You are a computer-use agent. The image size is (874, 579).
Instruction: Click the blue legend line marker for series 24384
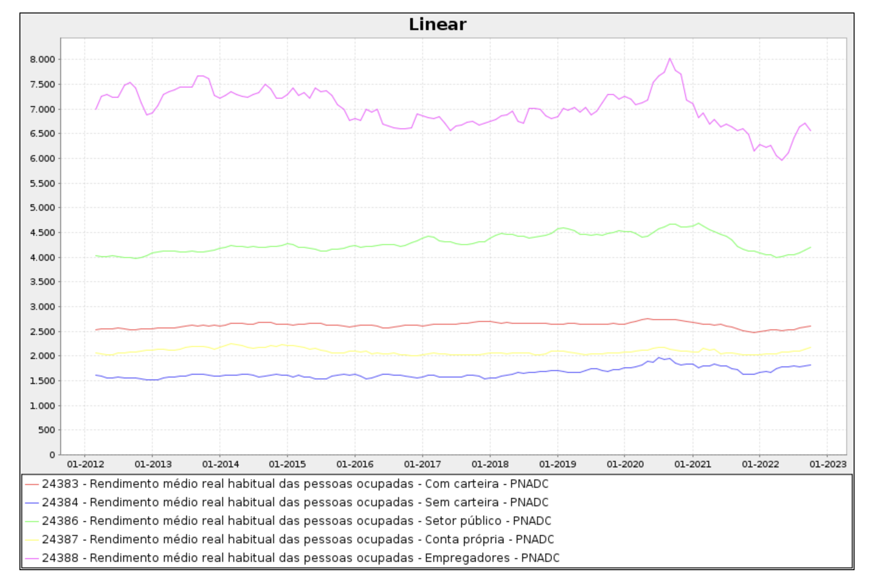click(x=32, y=503)
